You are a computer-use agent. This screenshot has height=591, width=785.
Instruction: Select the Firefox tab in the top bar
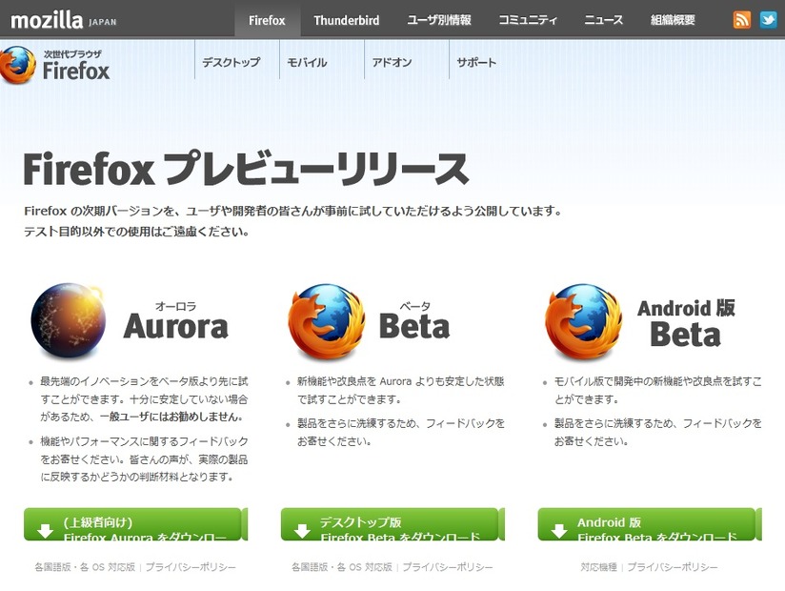267,20
